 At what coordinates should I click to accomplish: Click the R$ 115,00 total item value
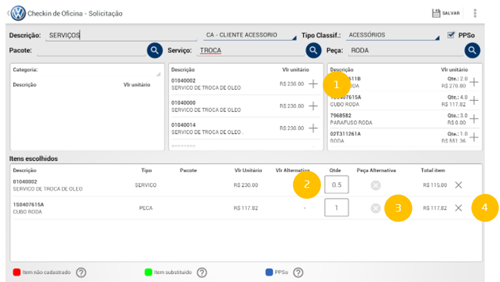(435, 185)
